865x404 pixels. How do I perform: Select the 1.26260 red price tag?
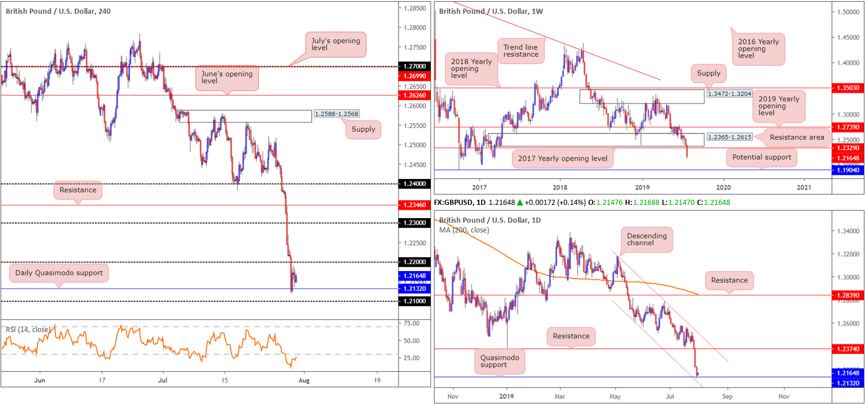415,95
